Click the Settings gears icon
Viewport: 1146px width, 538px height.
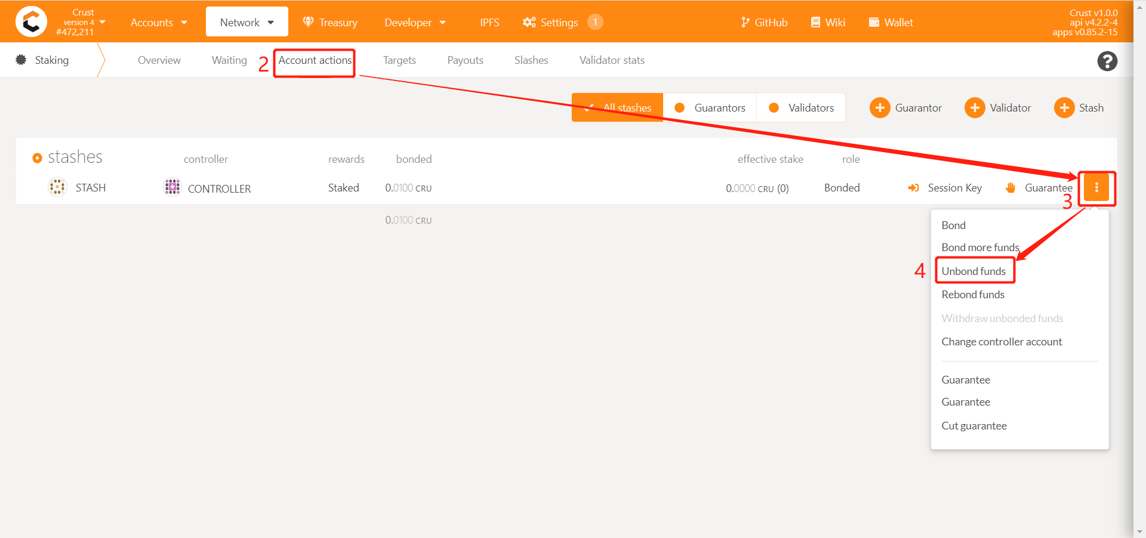click(529, 22)
